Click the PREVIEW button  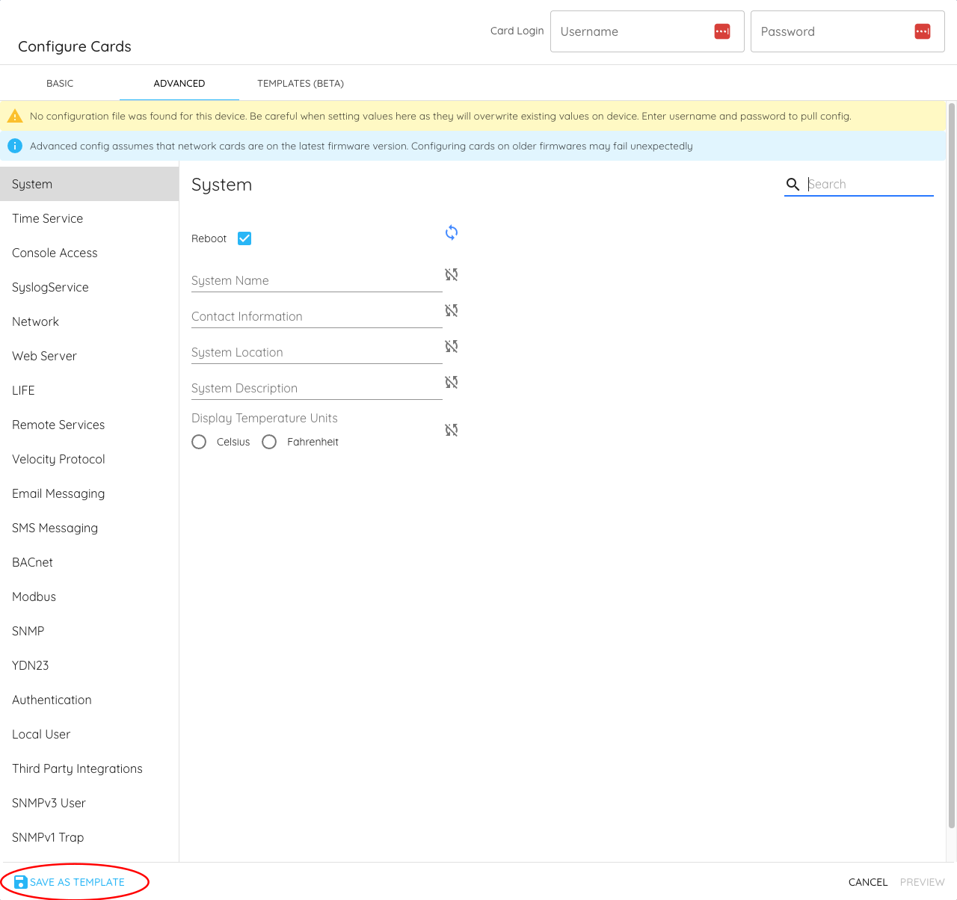click(922, 882)
